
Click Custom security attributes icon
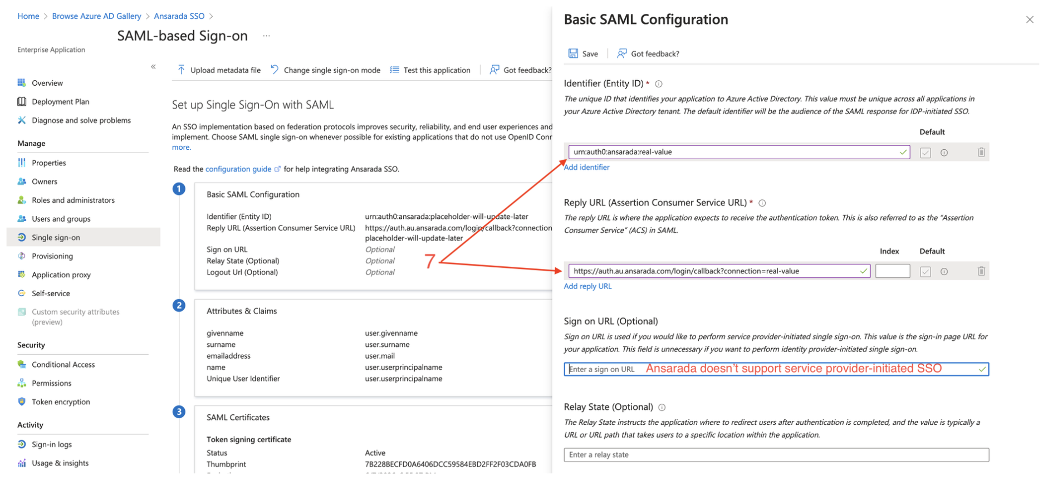(22, 312)
